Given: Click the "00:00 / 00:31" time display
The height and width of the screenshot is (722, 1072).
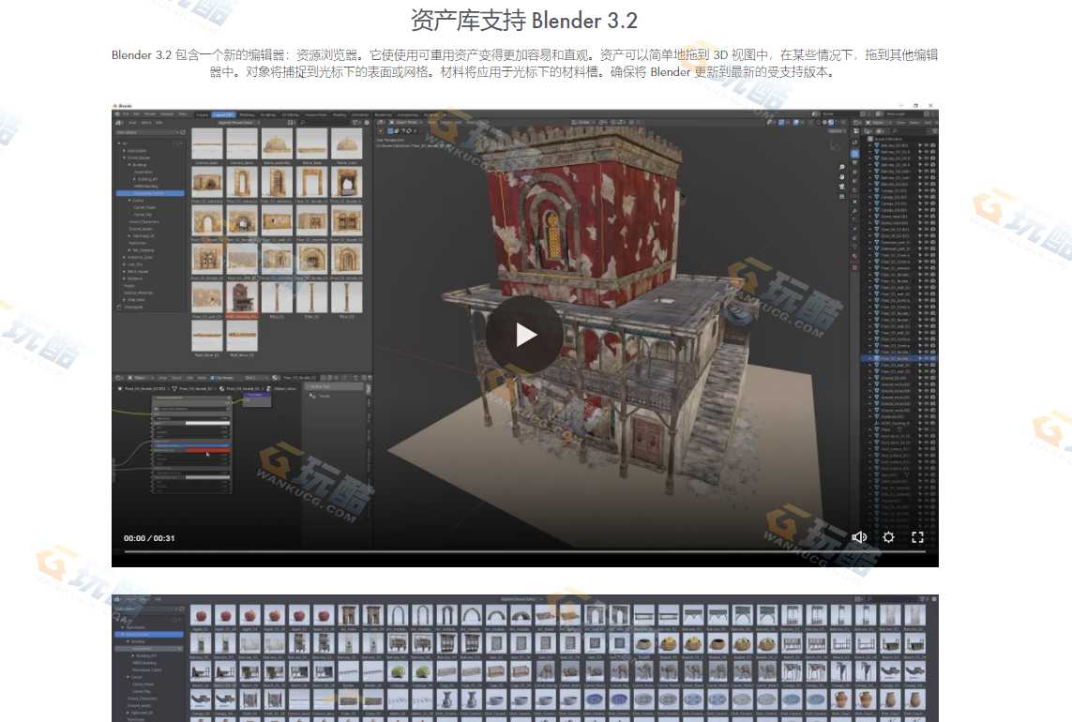Looking at the screenshot, I should (x=149, y=538).
